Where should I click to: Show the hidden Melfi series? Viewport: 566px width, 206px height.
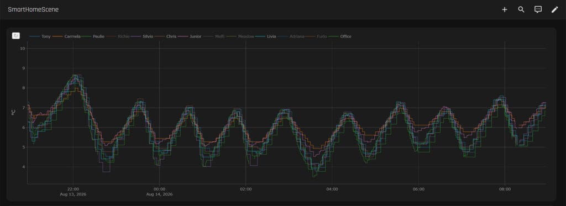click(219, 36)
